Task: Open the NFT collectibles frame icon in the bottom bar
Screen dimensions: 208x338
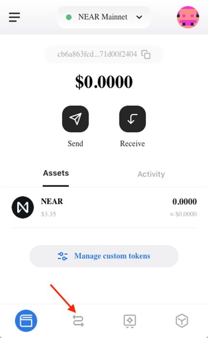Action: point(130,321)
